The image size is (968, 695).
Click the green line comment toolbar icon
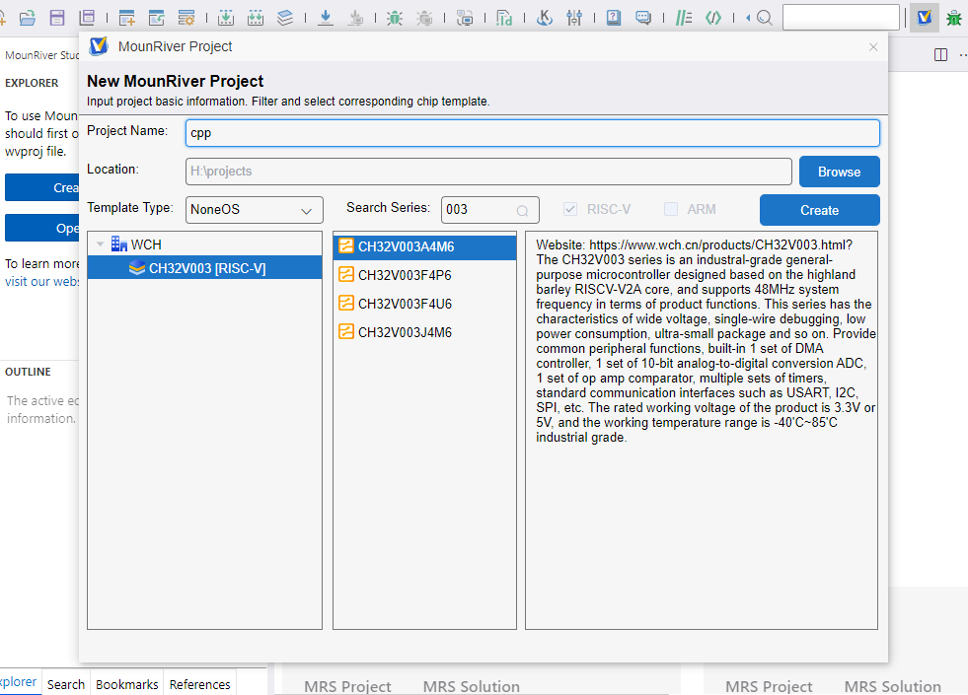coord(684,18)
